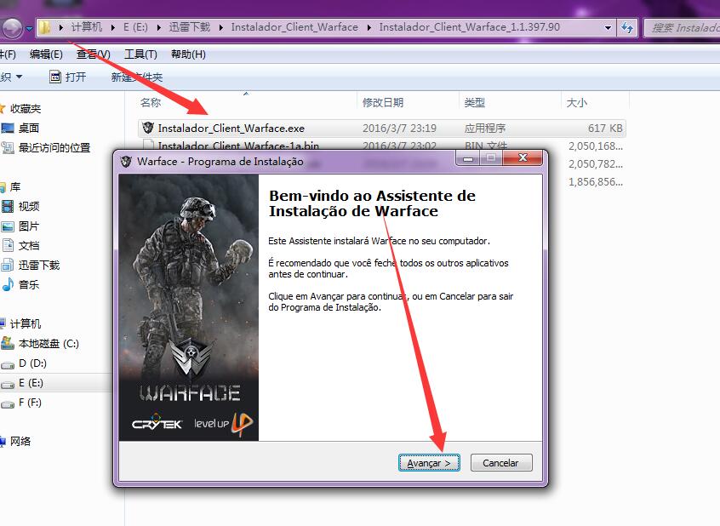Open the Videos (视频) library icon
The width and height of the screenshot is (720, 526).
click(8, 206)
